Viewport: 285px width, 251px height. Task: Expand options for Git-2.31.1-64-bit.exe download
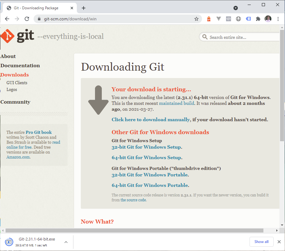(66, 242)
